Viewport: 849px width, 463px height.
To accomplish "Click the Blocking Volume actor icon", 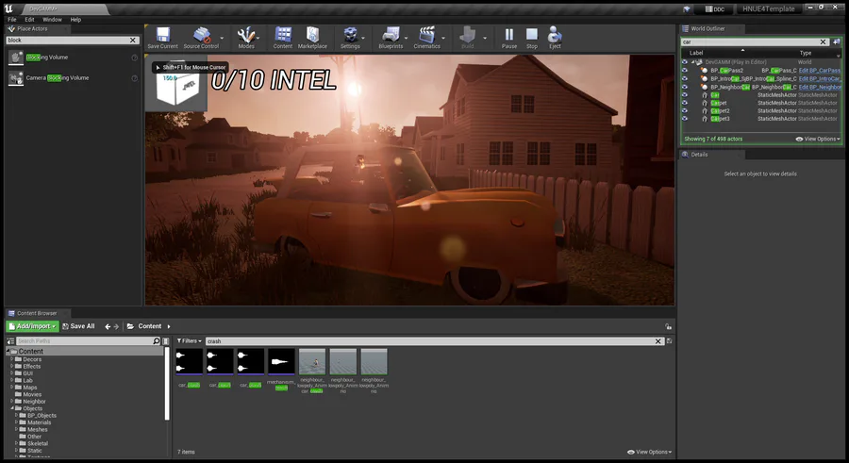I will (x=16, y=58).
